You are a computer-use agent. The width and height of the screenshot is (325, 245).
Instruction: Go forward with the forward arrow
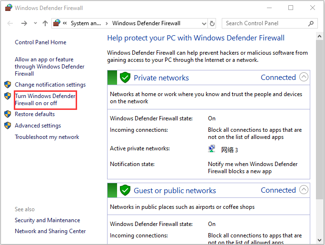[x=24, y=23]
